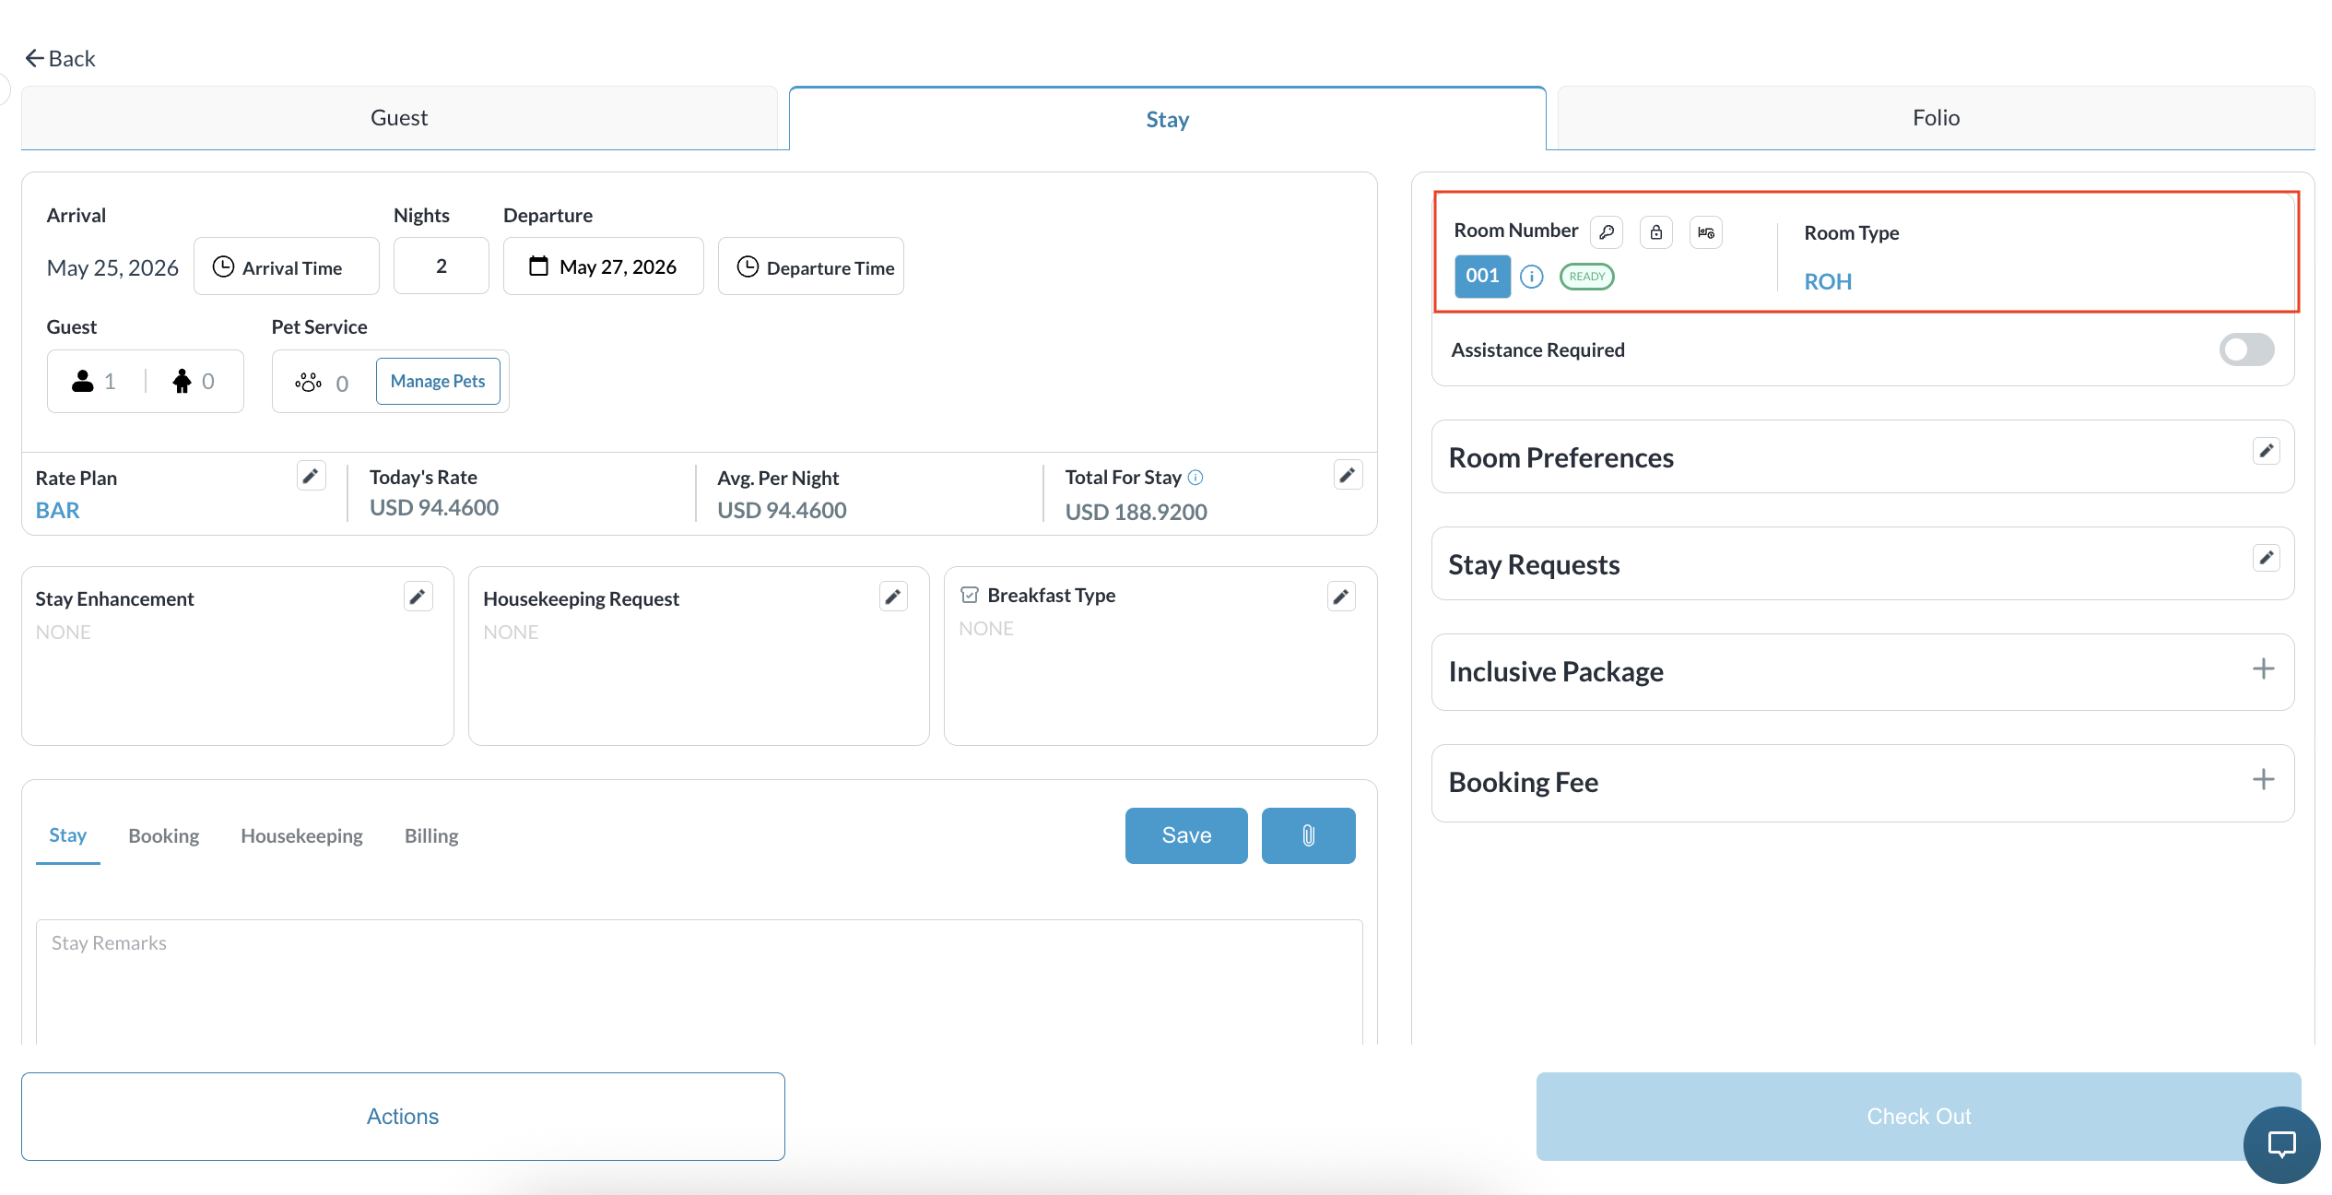Edit the Housekeeping Request card
This screenshot has width=2332, height=1195.
pos(893,597)
